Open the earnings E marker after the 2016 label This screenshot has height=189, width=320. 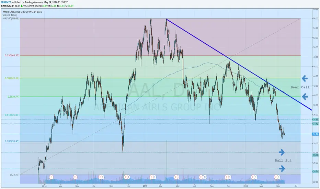pos(253,177)
